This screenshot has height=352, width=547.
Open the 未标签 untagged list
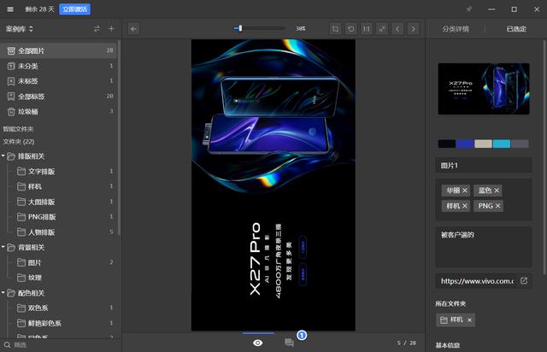click(x=60, y=81)
